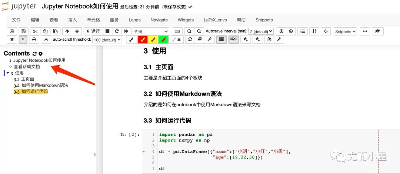Click the refresh icon in second toolbar row
400x174 pixels.
[190, 40]
